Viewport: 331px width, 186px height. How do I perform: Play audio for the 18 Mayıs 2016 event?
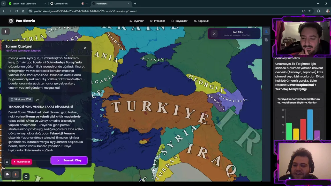coord(37,99)
